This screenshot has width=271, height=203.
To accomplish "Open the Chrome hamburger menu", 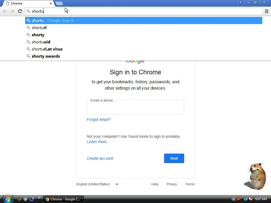I will click(x=267, y=11).
